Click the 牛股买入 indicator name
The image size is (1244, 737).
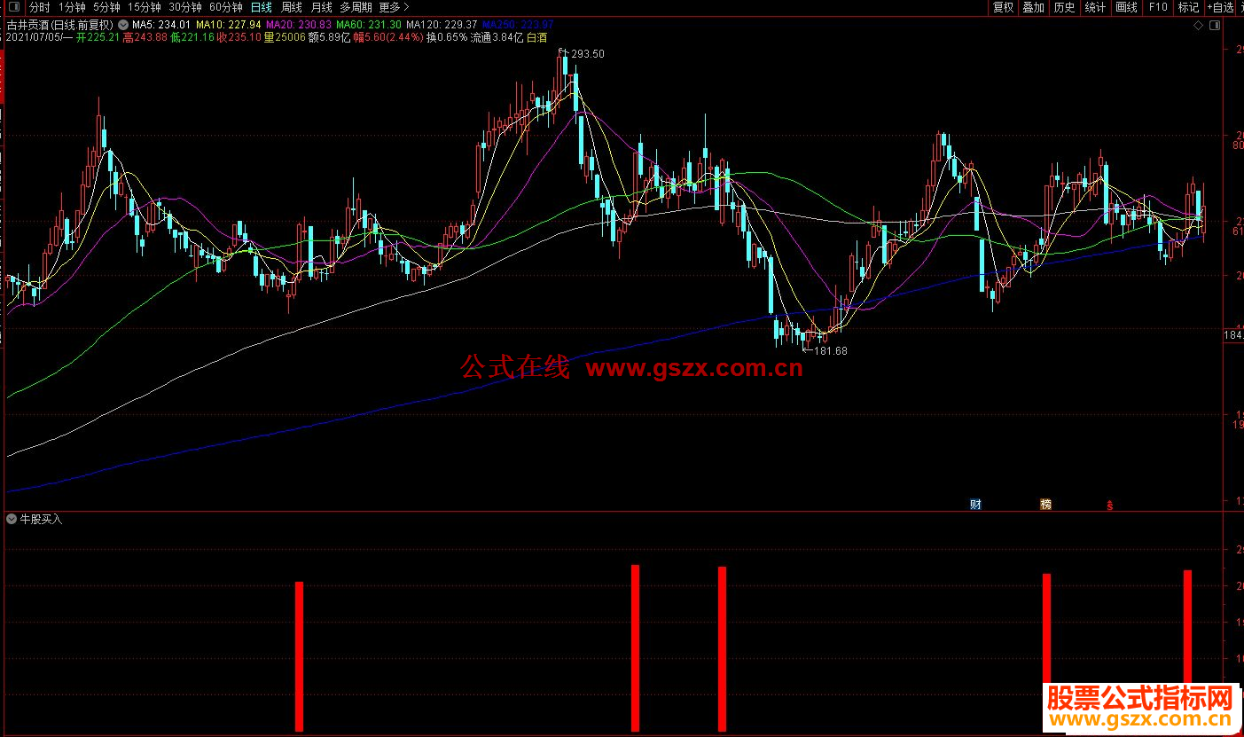(41, 519)
